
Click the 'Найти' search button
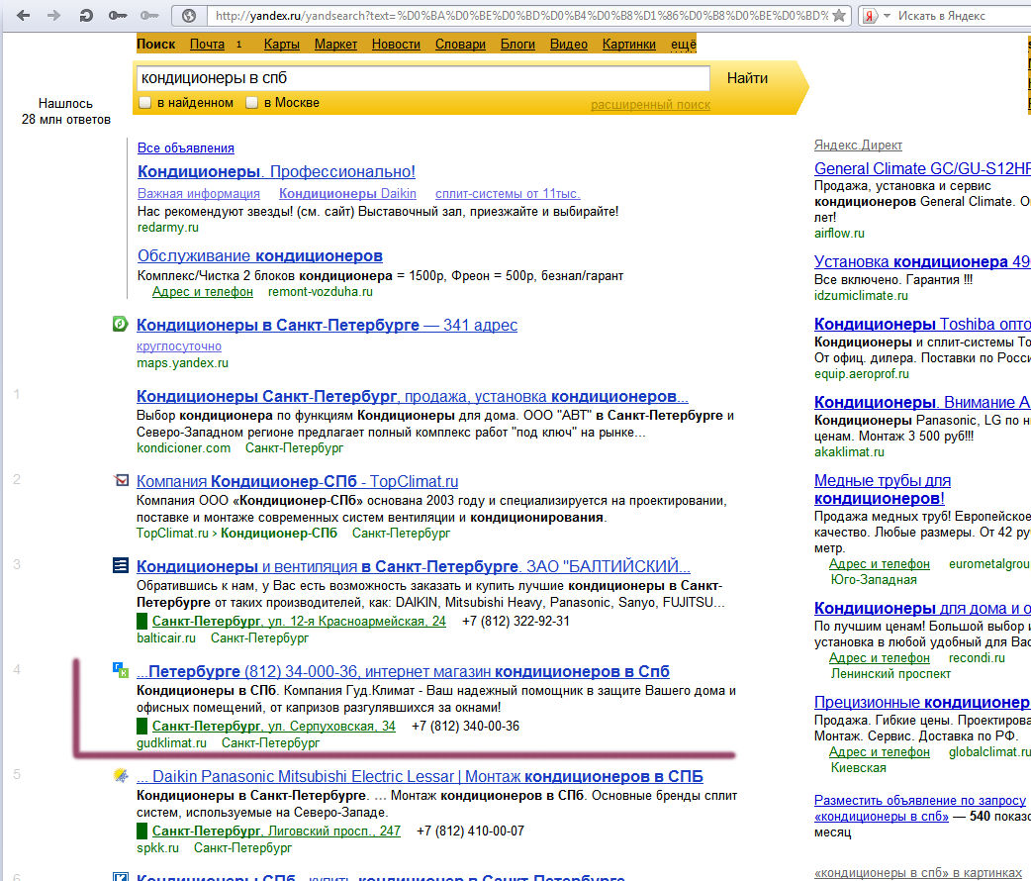click(x=747, y=78)
